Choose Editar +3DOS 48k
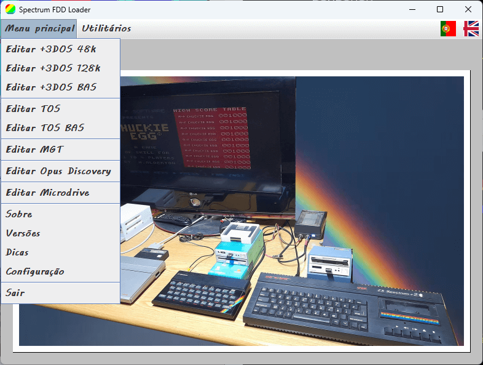 click(61, 49)
